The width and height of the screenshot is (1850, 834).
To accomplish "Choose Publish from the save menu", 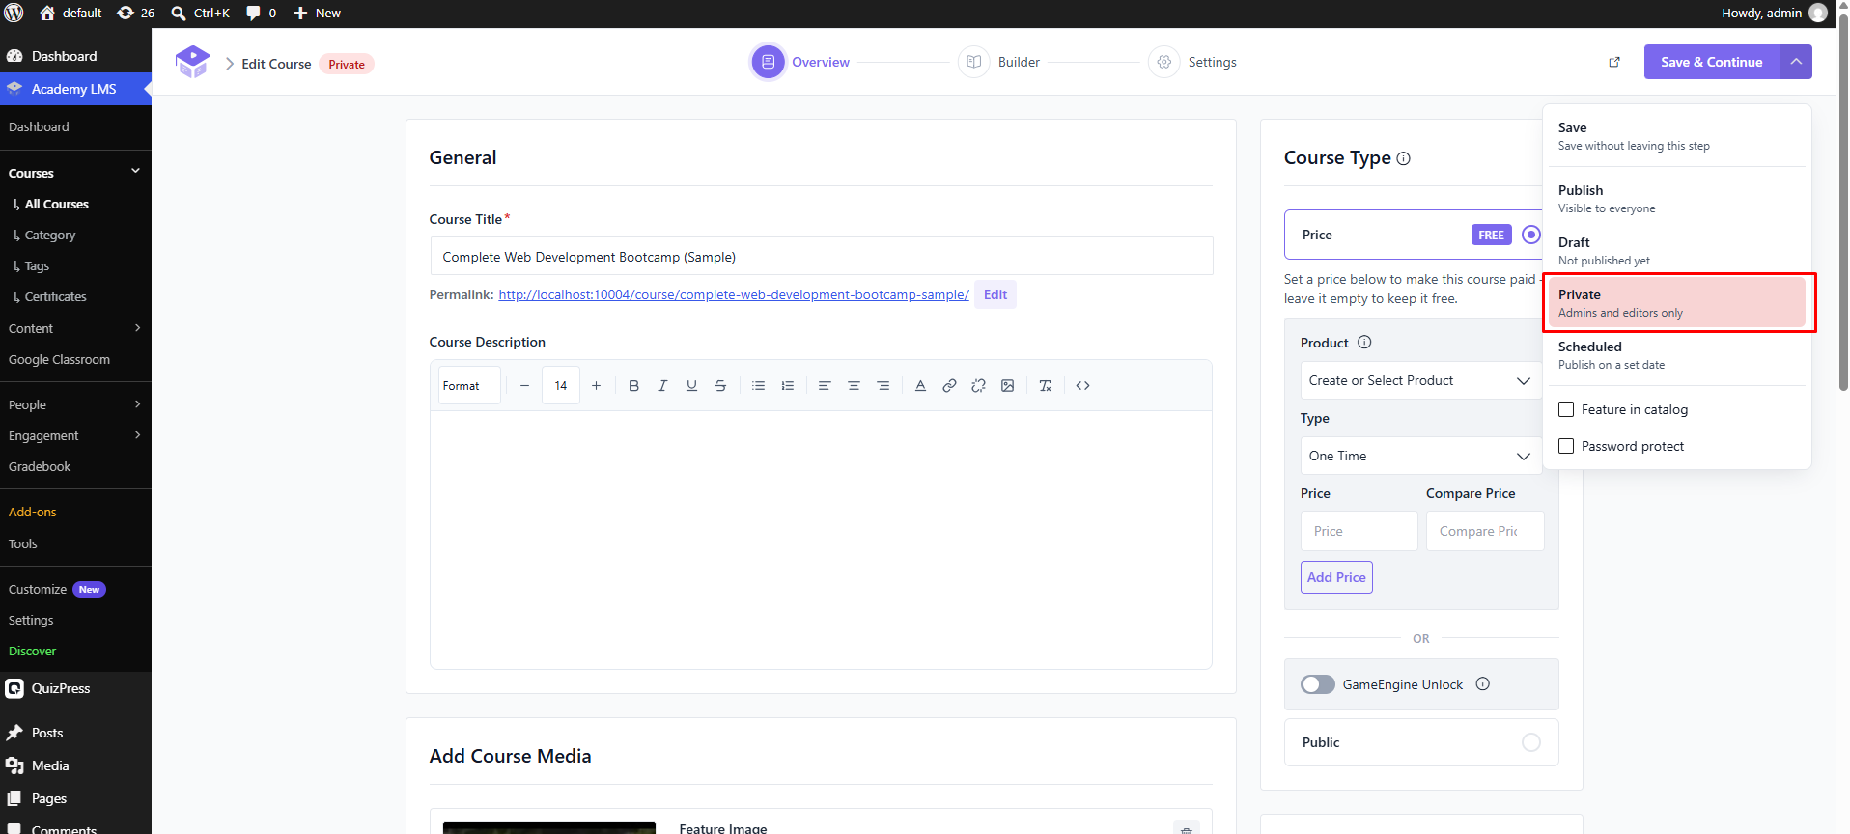I will pyautogui.click(x=1676, y=199).
